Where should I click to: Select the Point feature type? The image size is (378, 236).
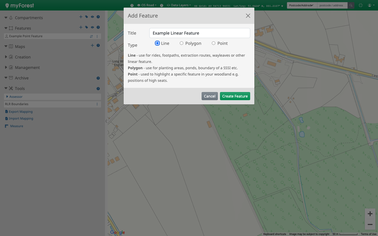click(x=214, y=43)
